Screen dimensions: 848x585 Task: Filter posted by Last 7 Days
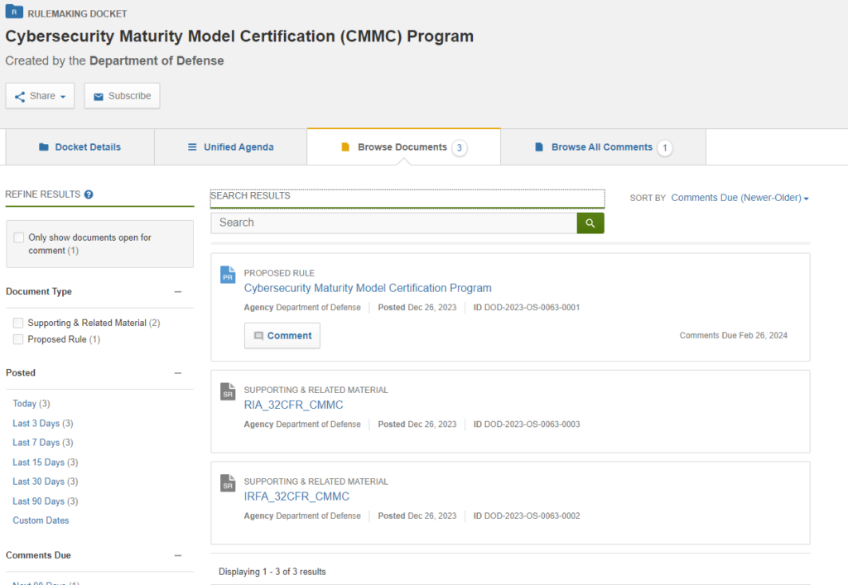(36, 443)
